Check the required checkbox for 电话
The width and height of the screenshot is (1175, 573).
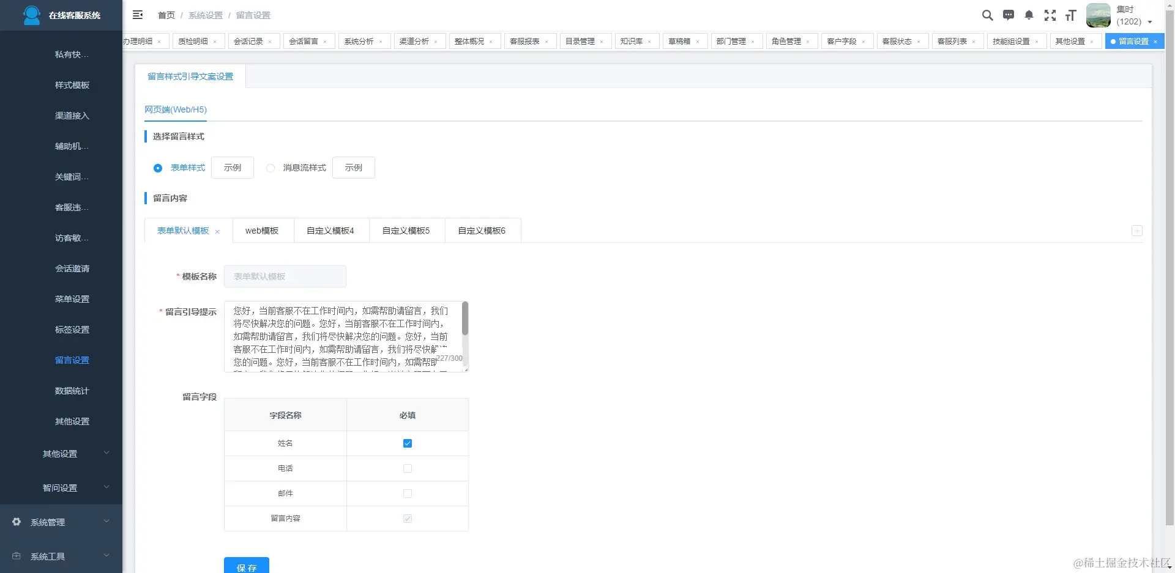click(x=408, y=468)
